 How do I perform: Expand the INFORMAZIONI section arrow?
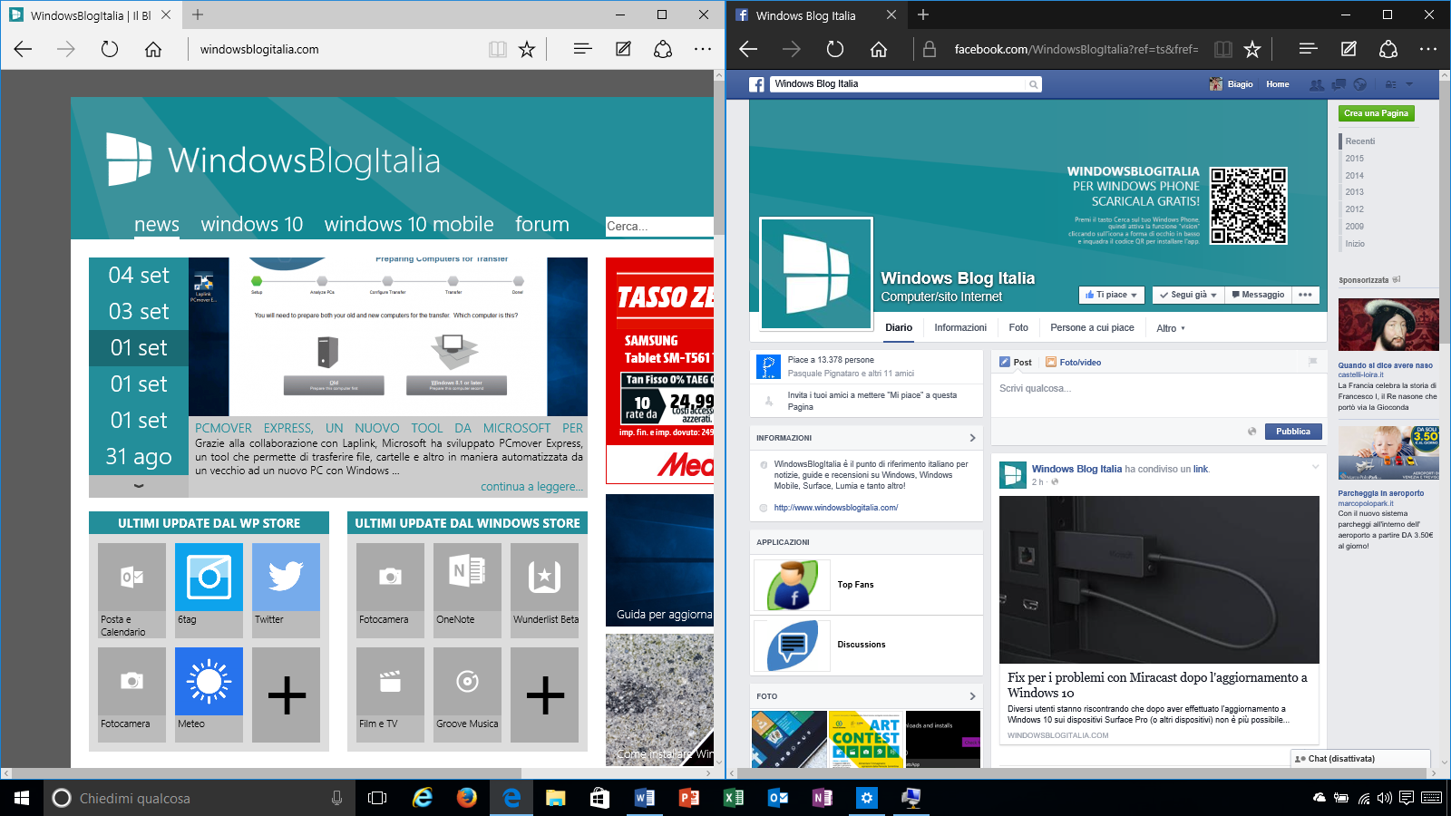coord(972,438)
